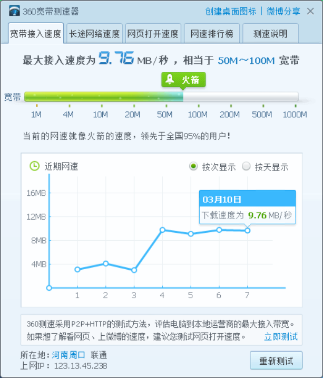Click the 16MB axis label
Viewport: 323px width, 378px height.
[x=36, y=193]
